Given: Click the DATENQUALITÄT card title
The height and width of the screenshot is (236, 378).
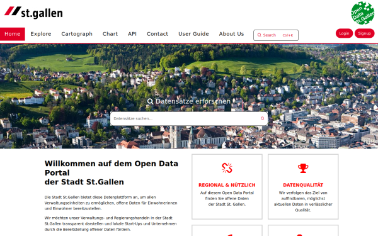Looking at the screenshot, I should coord(303,185).
